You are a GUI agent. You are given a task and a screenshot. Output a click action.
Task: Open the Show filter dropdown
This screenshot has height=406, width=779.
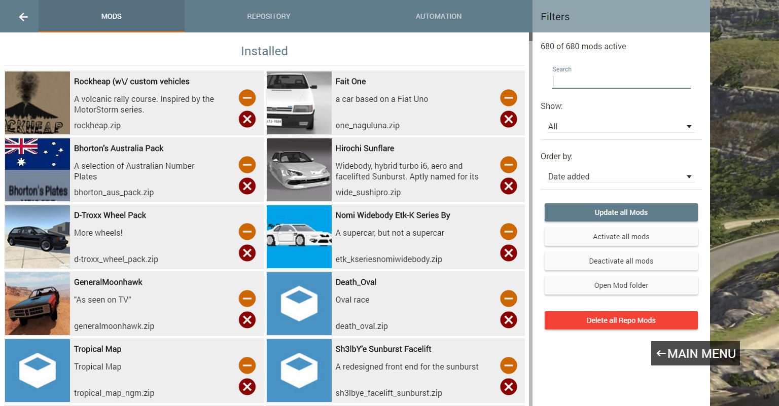point(620,126)
